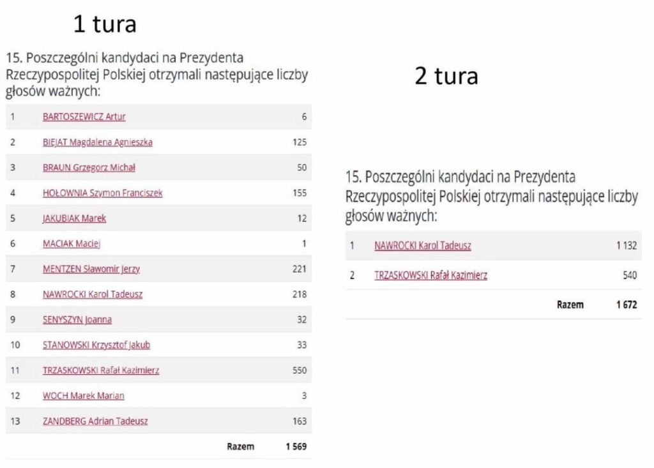Open the ZANDBERG Adrian Tadeusz link
Screen dimensions: 654x468
95,421
